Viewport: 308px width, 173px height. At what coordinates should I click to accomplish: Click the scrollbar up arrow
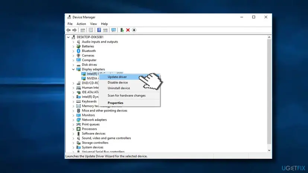coord(269,37)
